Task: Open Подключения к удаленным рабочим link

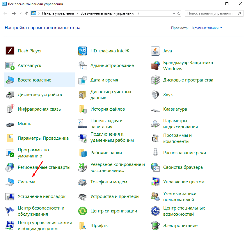Action: [x=112, y=137]
